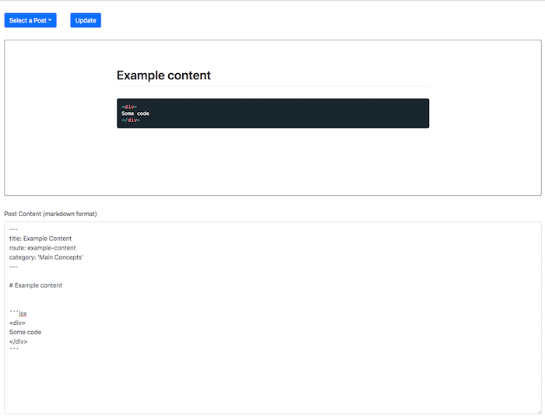Click the 'Some code' line in the textarea
The image size is (545, 419).
click(x=25, y=332)
